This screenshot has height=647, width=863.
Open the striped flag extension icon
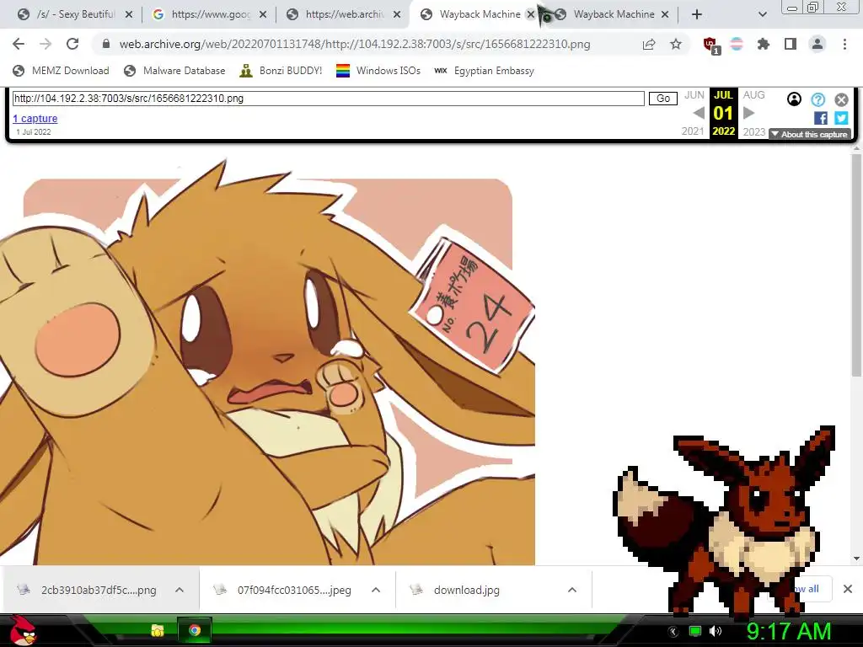click(737, 44)
